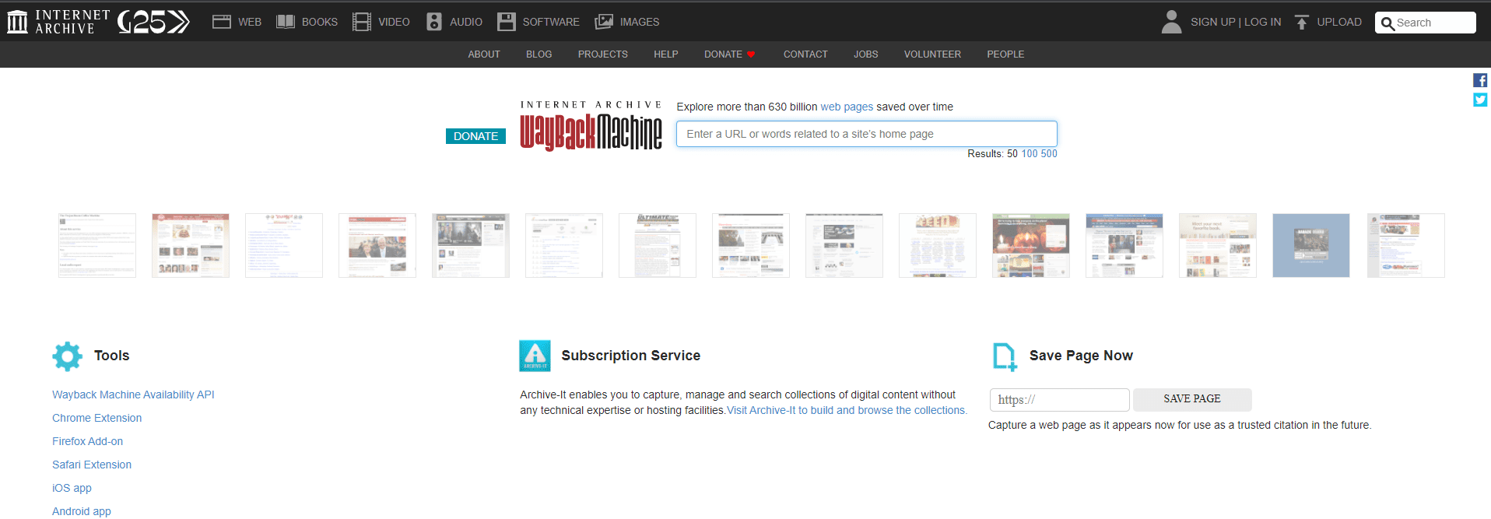Image resolution: width=1491 pixels, height=519 pixels.
Task: Open the blue-background site thumbnail
Action: pyautogui.click(x=1311, y=245)
